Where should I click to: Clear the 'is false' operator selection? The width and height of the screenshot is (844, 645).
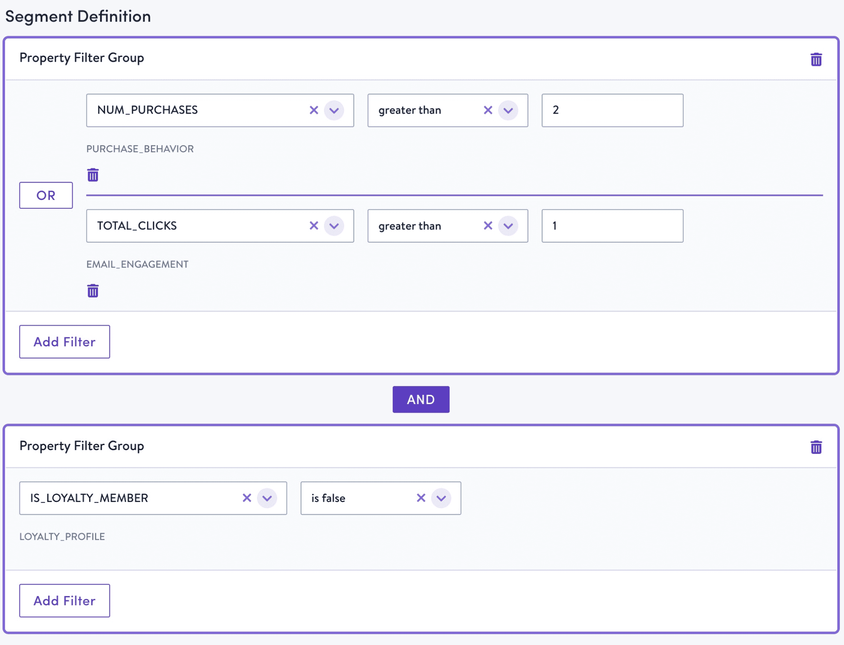(421, 498)
